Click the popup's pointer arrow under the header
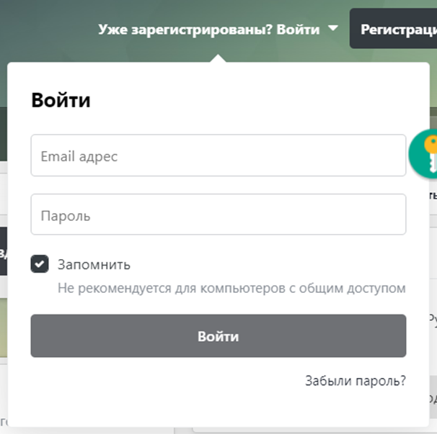 (x=218, y=58)
